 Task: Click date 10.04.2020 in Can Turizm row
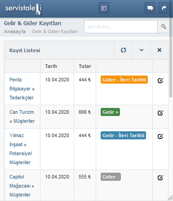(57, 112)
